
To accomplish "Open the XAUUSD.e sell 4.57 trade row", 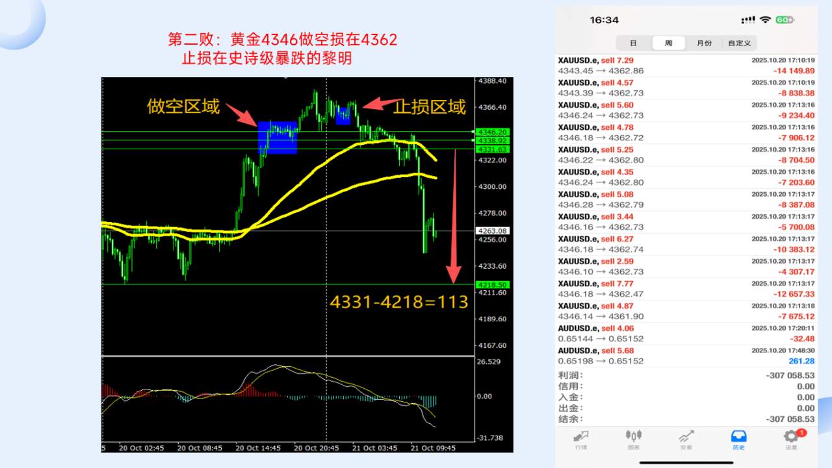I will pyautogui.click(x=686, y=88).
